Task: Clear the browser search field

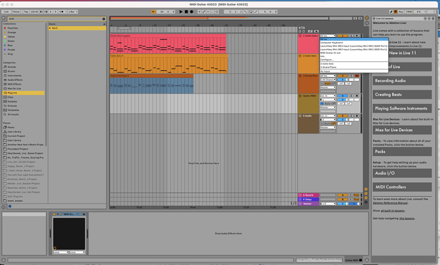Action: pos(103,18)
